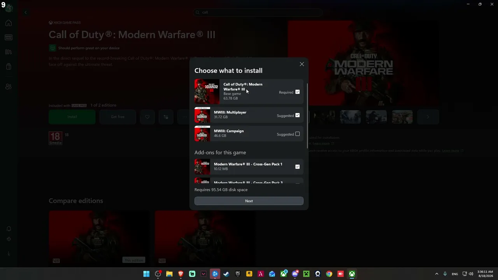The width and height of the screenshot is (498, 280).
Task: Open Google Chrome from the taskbar
Action: pos(329,274)
